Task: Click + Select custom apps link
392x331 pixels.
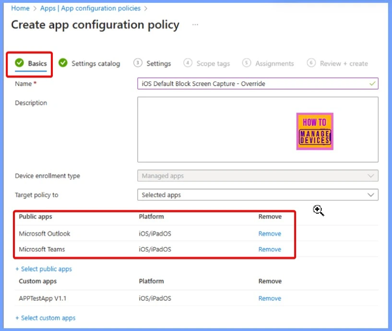Action: [45, 318]
